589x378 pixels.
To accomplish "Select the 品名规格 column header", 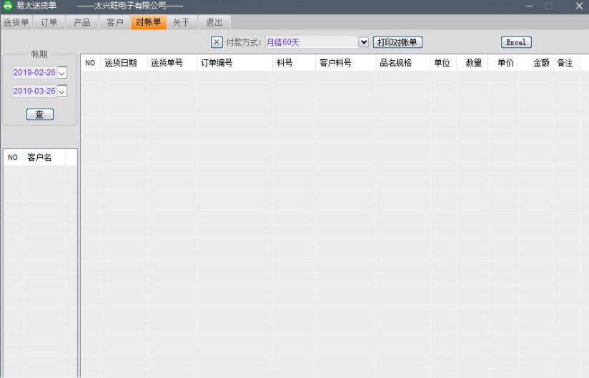I will tap(402, 63).
